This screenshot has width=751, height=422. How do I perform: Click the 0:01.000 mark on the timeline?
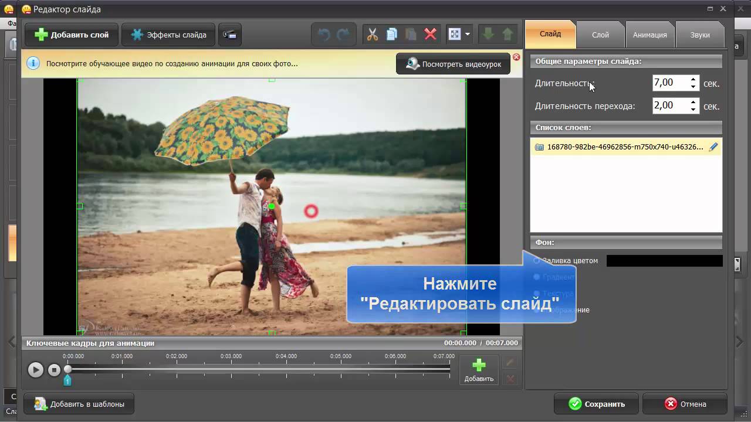pyautogui.click(x=122, y=356)
